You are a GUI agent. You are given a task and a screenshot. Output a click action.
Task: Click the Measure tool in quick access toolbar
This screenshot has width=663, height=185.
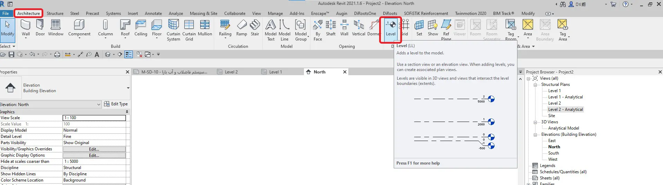[68, 54]
